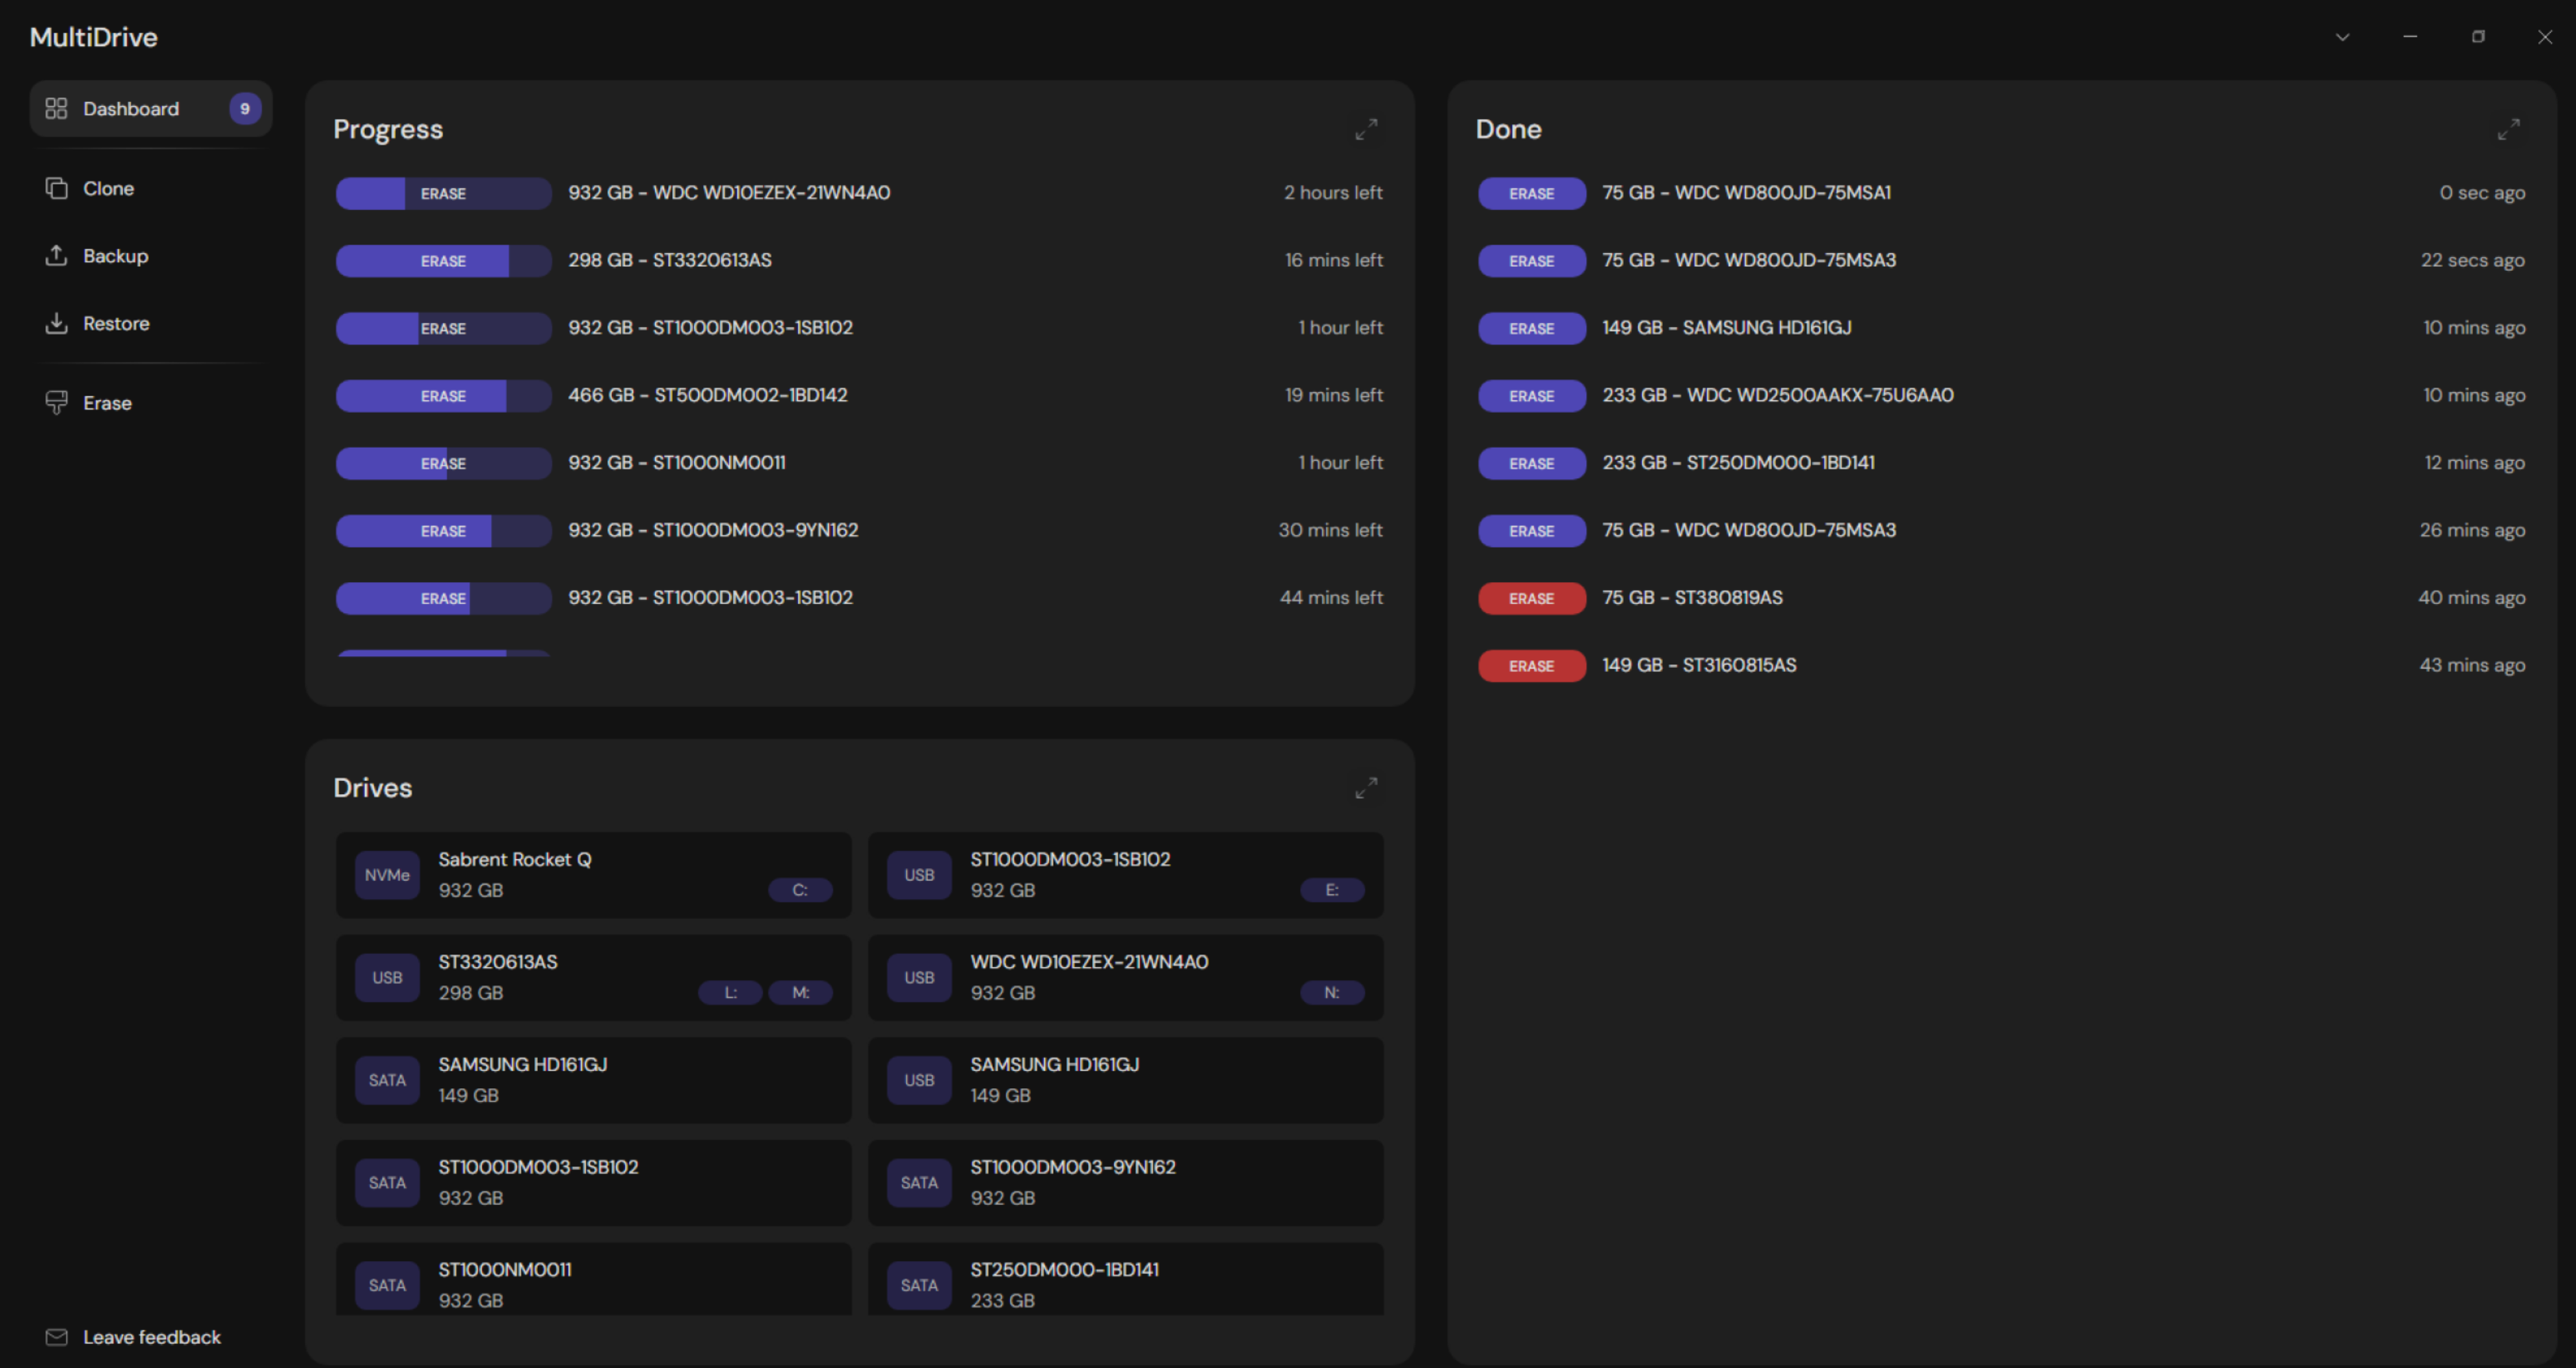Select failed red ERASE entry for ST380819AS

[x=1532, y=597]
